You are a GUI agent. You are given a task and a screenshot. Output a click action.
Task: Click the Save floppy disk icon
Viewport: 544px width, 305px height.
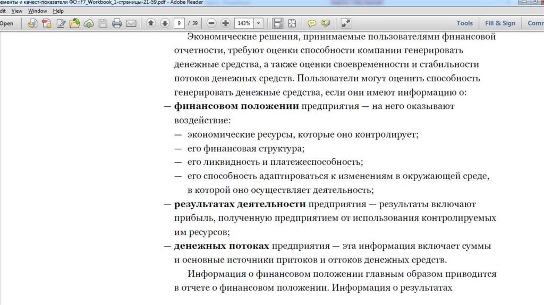tap(103, 23)
